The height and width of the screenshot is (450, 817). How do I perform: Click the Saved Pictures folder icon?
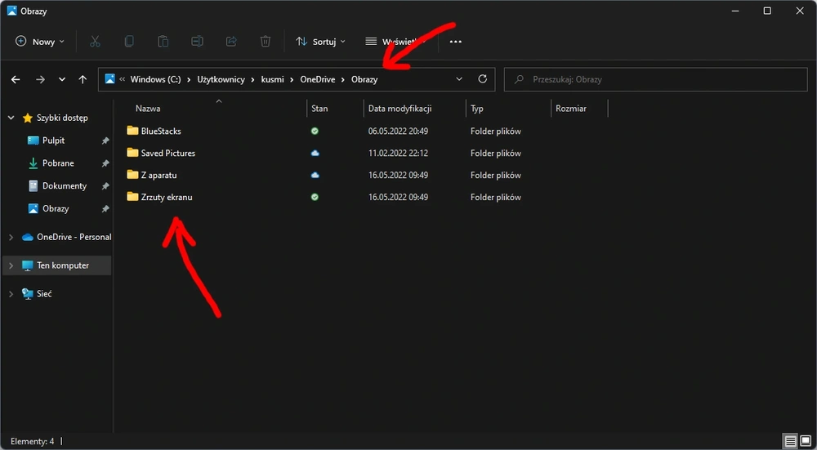click(132, 153)
